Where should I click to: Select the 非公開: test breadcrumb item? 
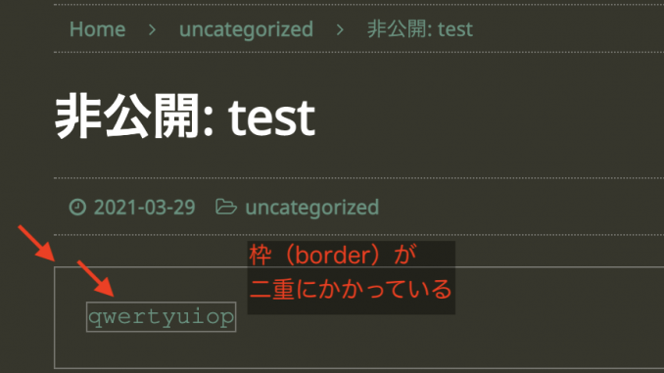(420, 29)
